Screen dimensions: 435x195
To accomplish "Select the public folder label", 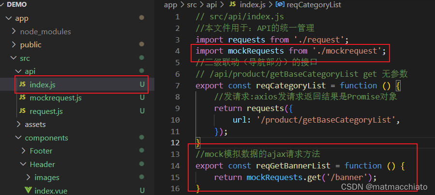I will (x=31, y=45).
